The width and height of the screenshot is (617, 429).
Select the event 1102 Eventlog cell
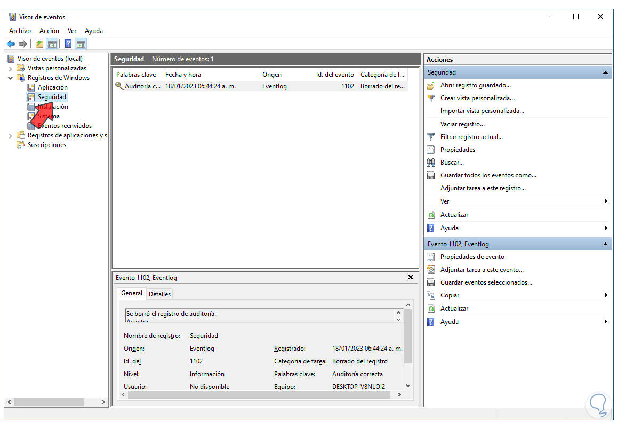click(275, 86)
